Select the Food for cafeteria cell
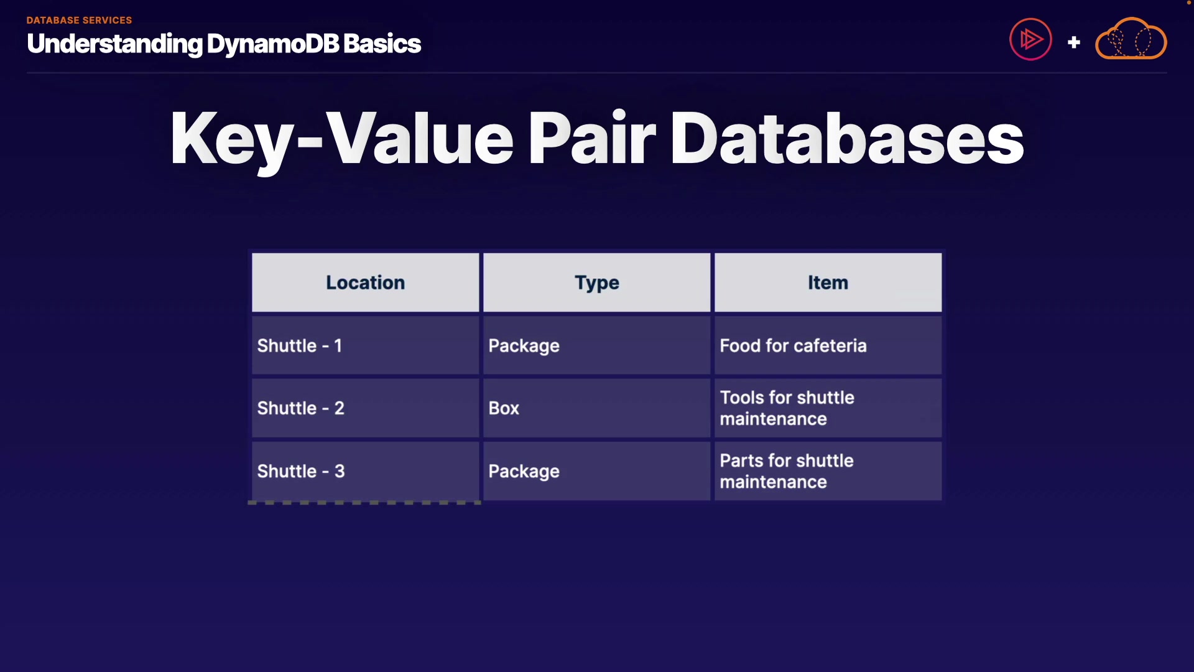Screen dimensions: 1194x672 828,345
